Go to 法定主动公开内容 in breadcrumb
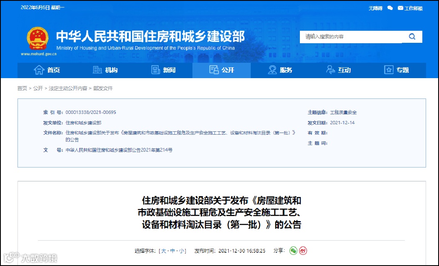The image size is (439, 266). pyautogui.click(x=68, y=88)
